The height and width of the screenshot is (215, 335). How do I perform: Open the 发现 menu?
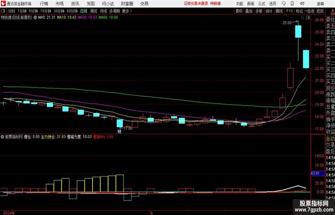pyautogui.click(x=90, y=4)
